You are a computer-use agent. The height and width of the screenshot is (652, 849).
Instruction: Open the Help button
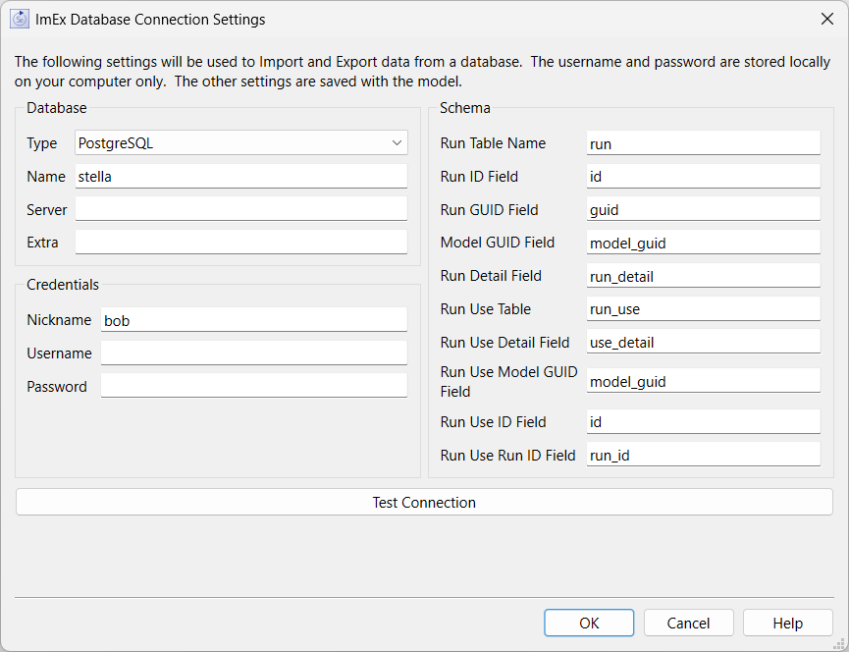click(788, 623)
